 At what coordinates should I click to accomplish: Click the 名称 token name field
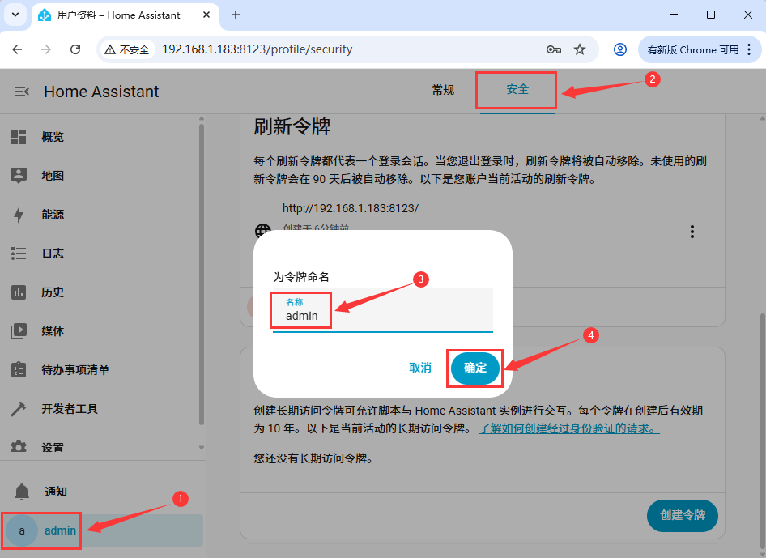382,310
